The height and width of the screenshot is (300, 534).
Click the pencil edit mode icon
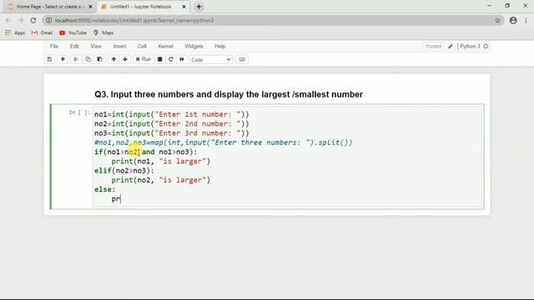coord(451,47)
